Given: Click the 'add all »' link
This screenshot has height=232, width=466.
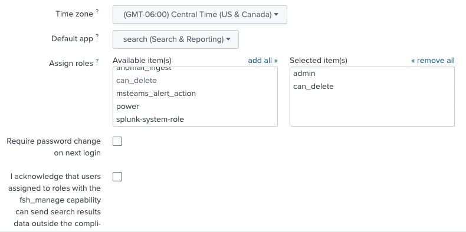Looking at the screenshot, I should [x=262, y=61].
